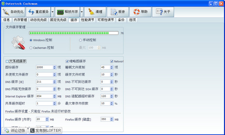Image resolution: width=225 pixels, height=135 pixels.
Task: Click the 清理 cleanup broom button
Action: 95,12
